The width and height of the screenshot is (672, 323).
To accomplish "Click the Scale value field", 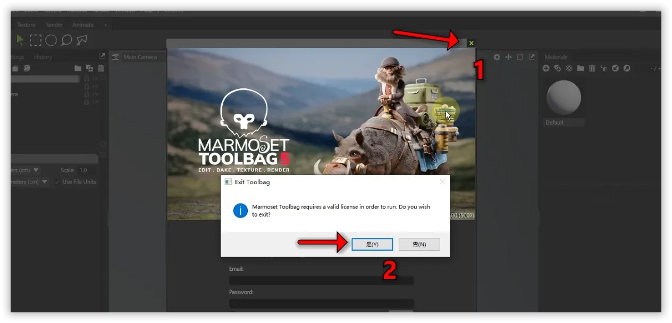I will [x=87, y=170].
